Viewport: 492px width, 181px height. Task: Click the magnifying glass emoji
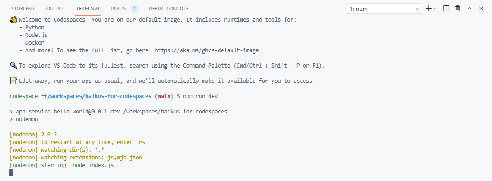coord(13,66)
